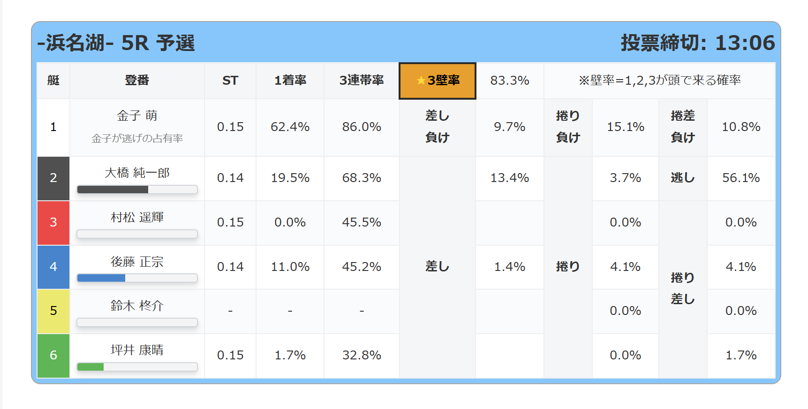
Task: Click boat number 6 green cell
Action: point(53,356)
